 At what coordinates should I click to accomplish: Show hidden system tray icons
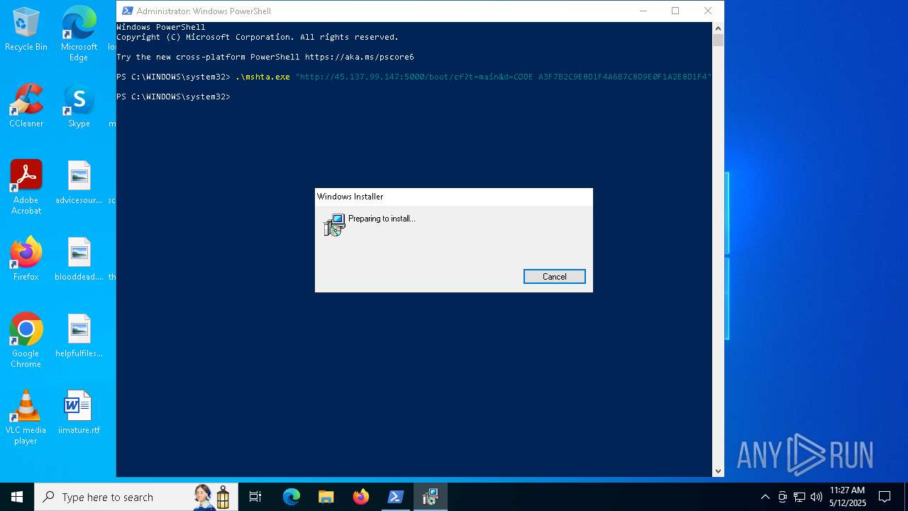(765, 497)
